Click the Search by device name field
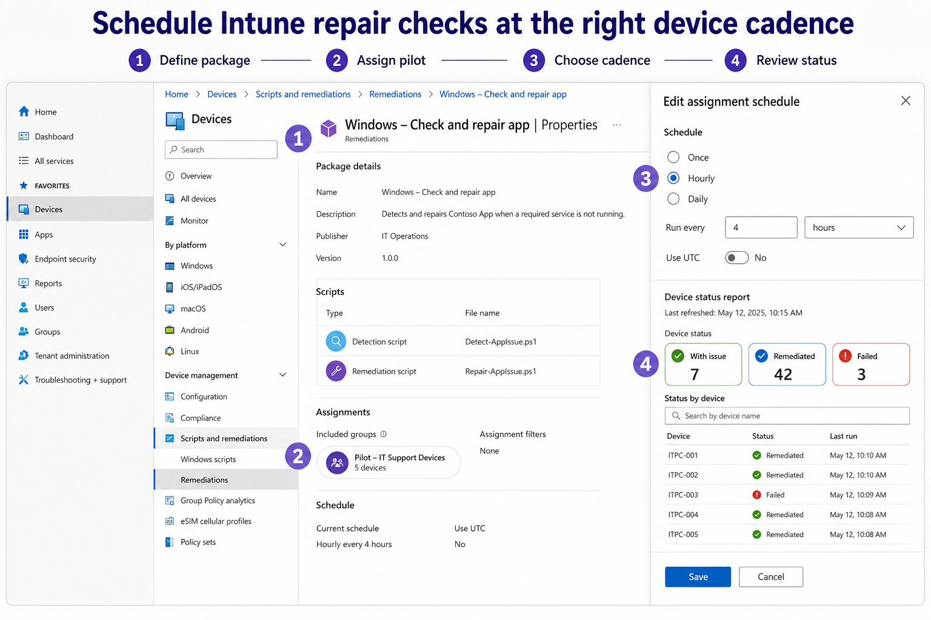This screenshot has height=620, width=931. [x=787, y=416]
